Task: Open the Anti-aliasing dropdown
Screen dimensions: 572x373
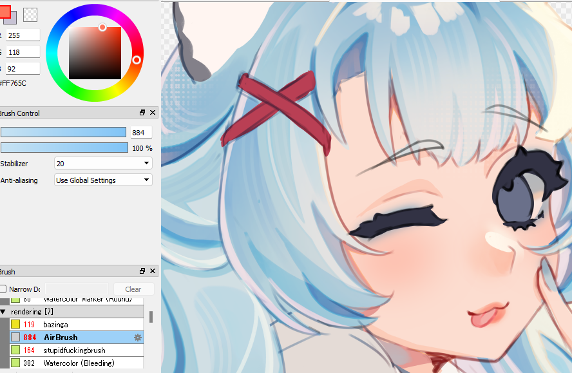Action: 103,180
